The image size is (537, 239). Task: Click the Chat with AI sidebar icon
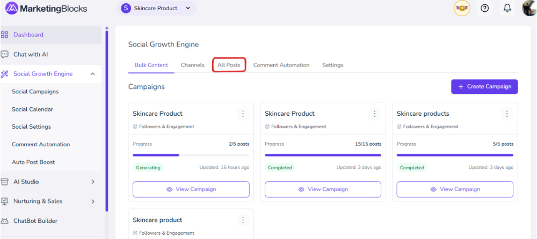point(5,54)
